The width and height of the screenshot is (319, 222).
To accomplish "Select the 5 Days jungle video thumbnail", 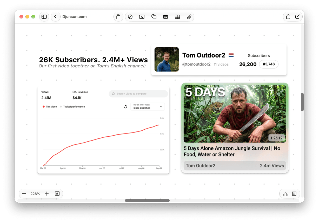I will [235, 114].
